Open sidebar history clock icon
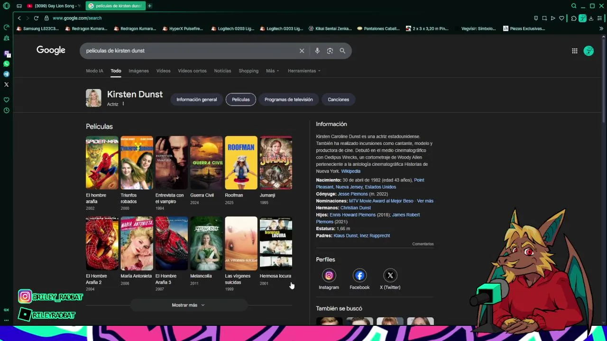The height and width of the screenshot is (341, 607). point(6,110)
